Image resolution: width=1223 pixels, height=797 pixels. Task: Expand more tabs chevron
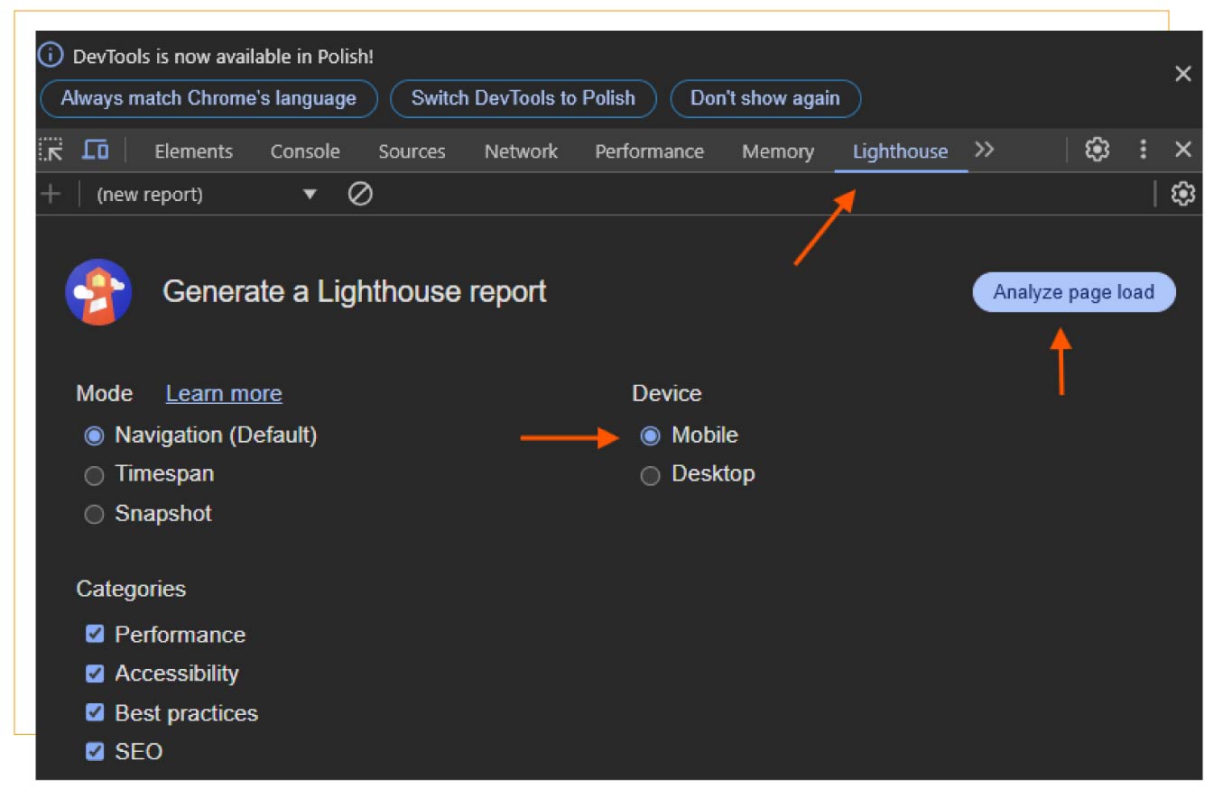tap(984, 150)
